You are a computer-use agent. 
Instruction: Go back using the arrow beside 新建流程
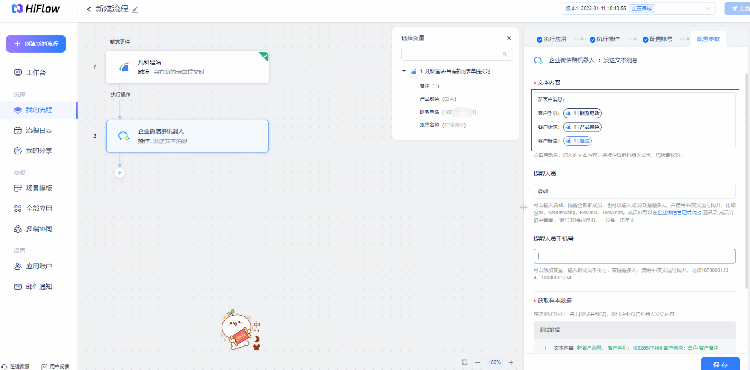(89, 9)
